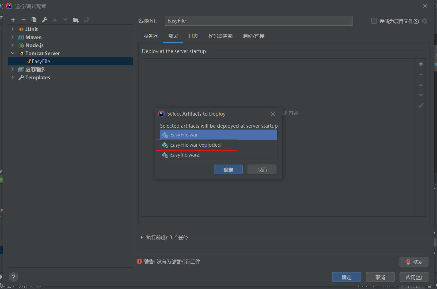Expand the Maven node
Image resolution: width=437 pixels, height=289 pixels.
pyautogui.click(x=13, y=37)
